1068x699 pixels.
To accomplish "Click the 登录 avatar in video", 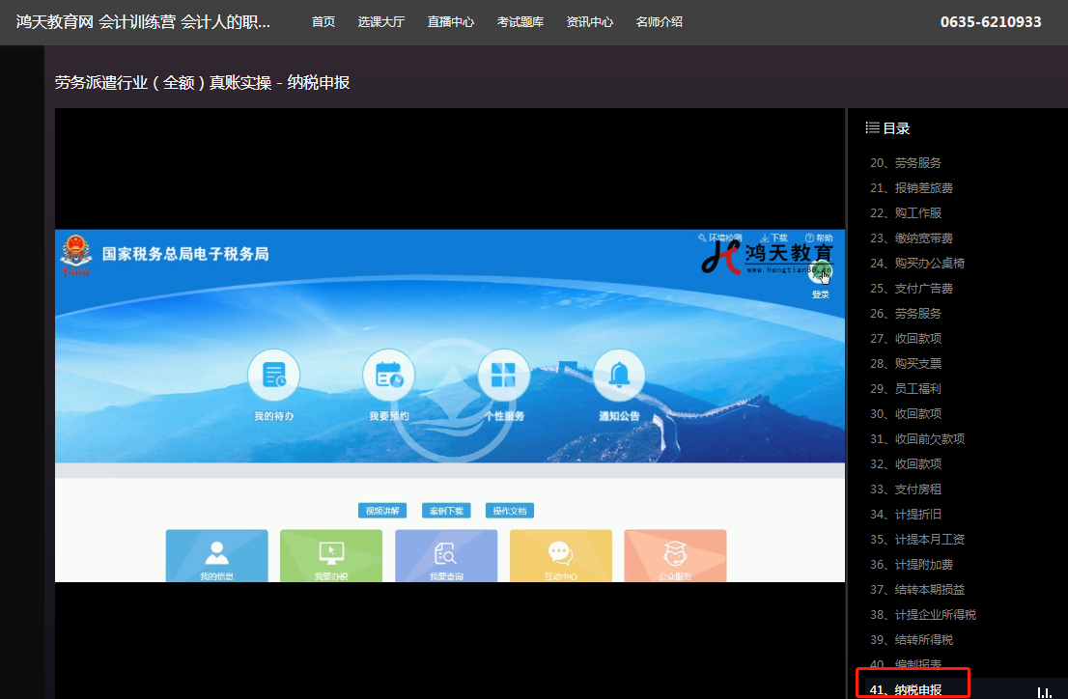I will coord(820,274).
